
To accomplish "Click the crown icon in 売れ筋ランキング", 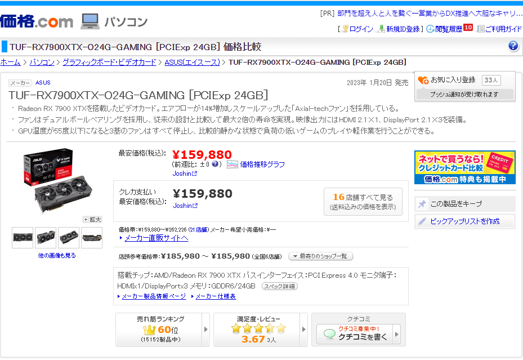I will click(x=149, y=330).
